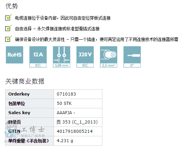Click the 目录页 row label

pos(15,122)
